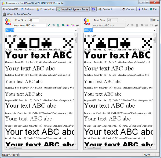Open the Info menu

[x=142, y=9]
